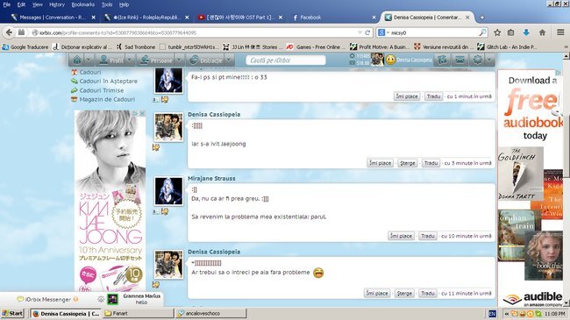This screenshot has height=320, width=570.
Task: Open the Firefox hamburger menu
Action: point(560,32)
